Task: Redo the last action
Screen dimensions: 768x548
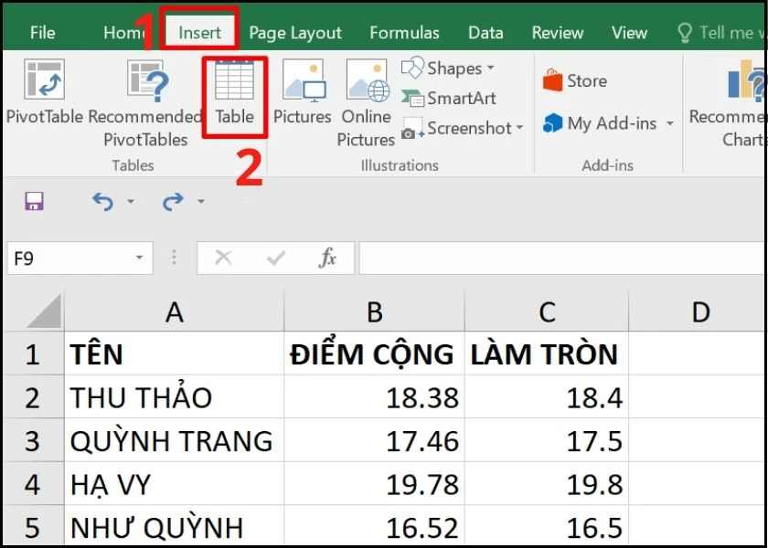Action: tap(173, 201)
